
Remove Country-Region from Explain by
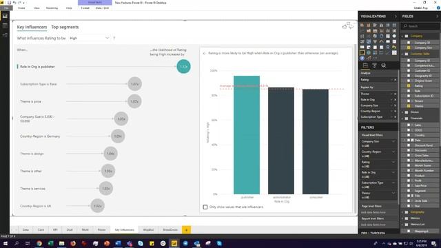[x=395, y=111]
